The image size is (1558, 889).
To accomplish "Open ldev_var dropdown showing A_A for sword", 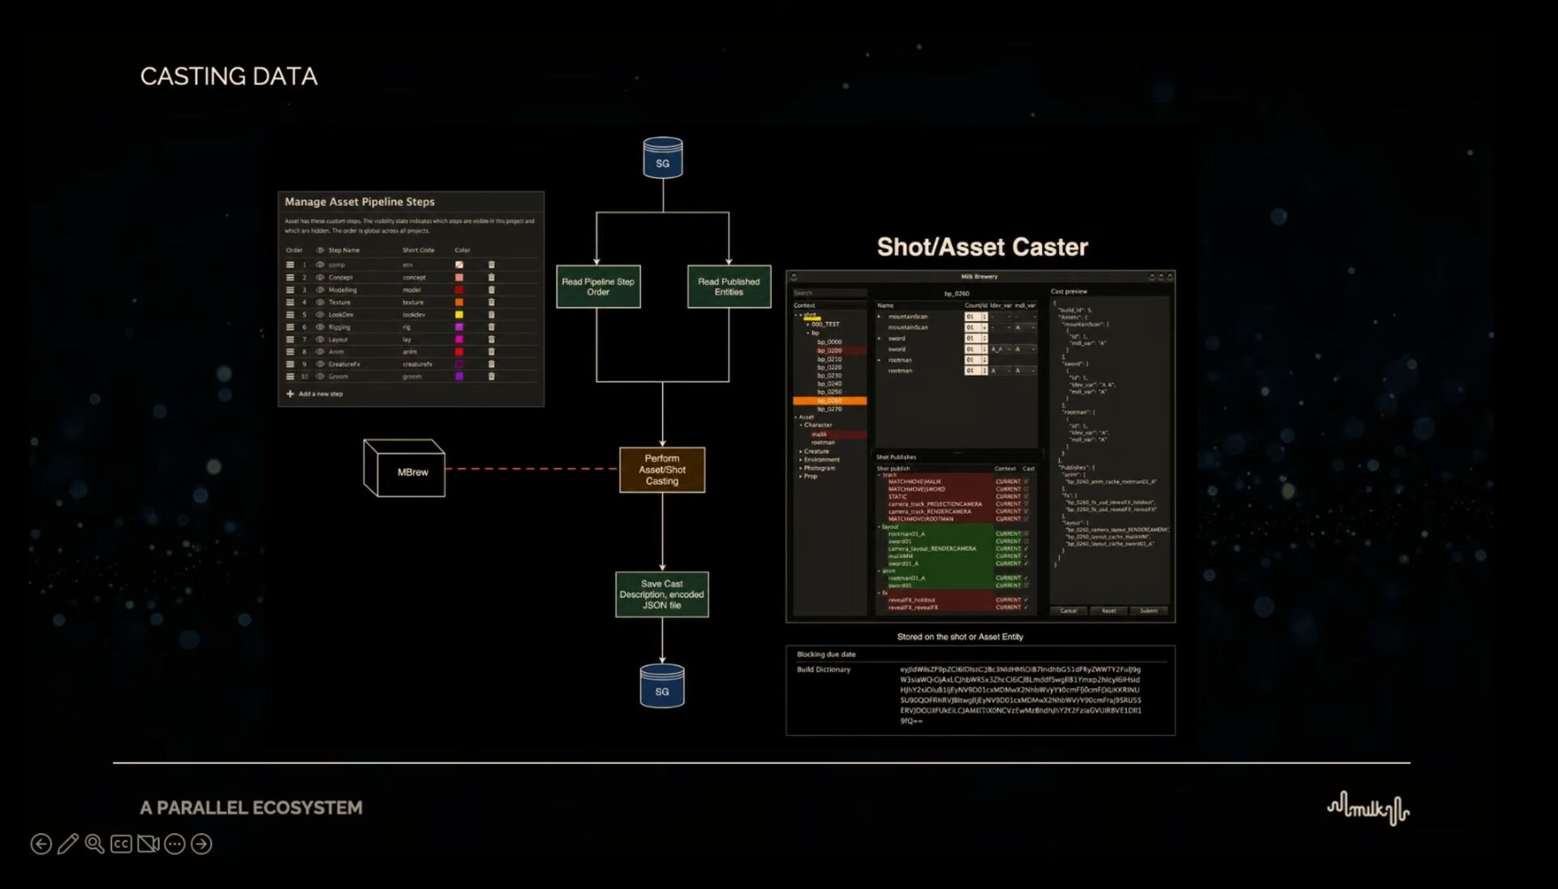I will tap(1001, 350).
